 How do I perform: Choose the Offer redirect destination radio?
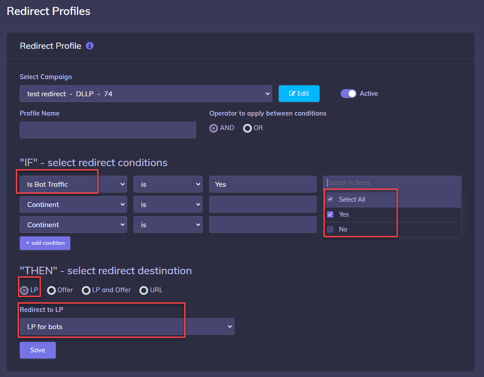(51, 290)
